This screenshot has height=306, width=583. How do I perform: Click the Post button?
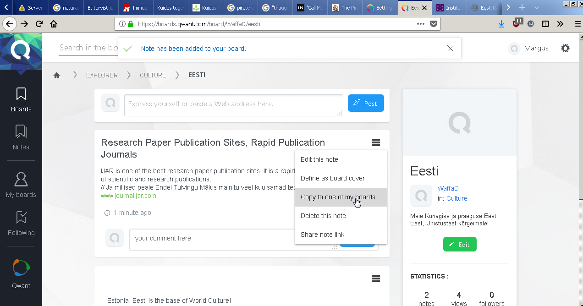[366, 104]
